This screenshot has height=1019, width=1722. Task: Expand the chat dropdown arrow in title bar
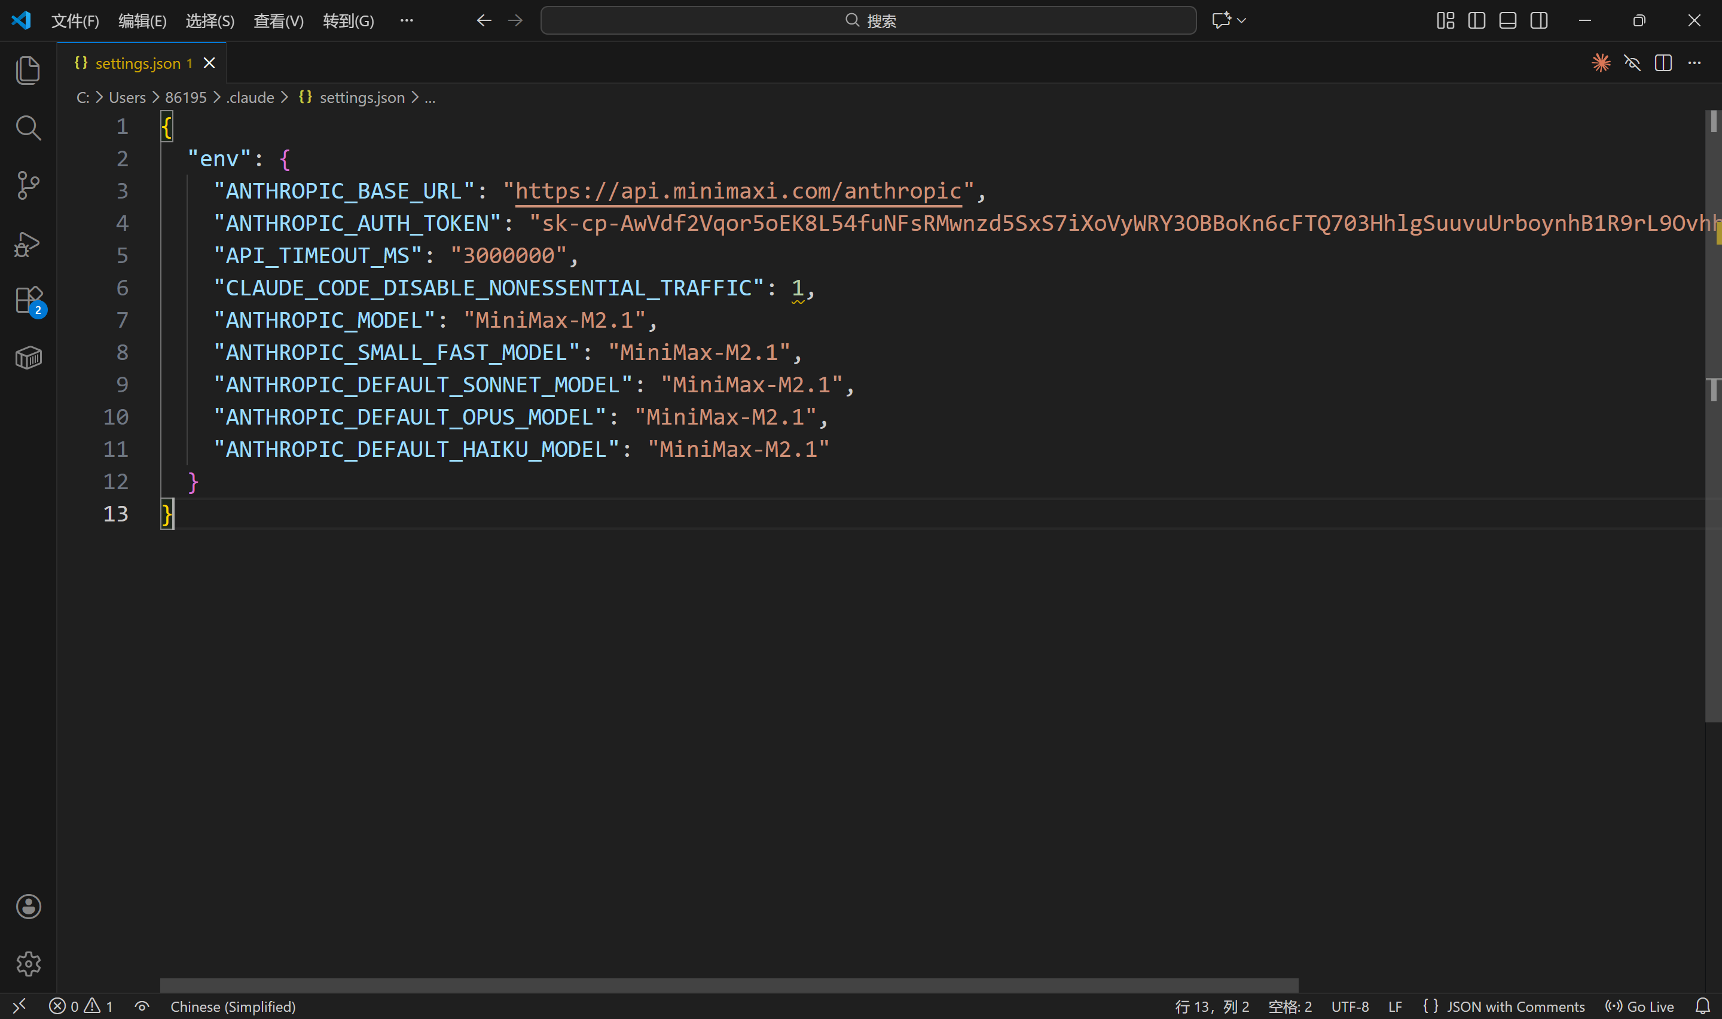click(1241, 20)
